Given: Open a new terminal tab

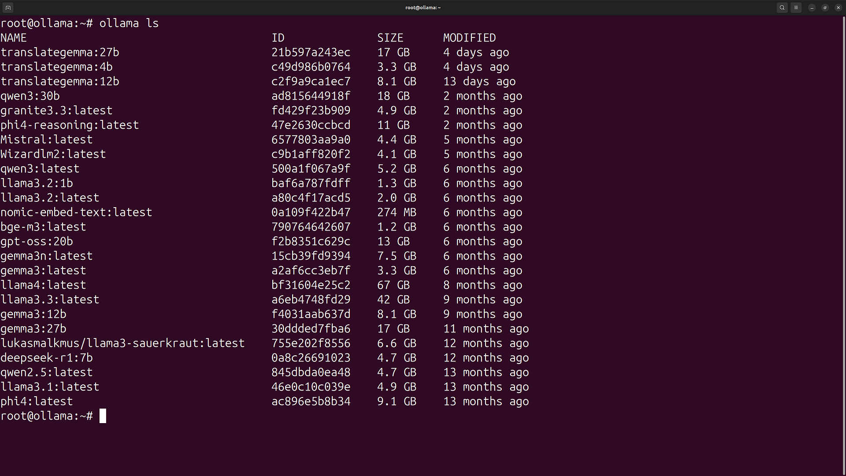Looking at the screenshot, I should pyautogui.click(x=8, y=7).
